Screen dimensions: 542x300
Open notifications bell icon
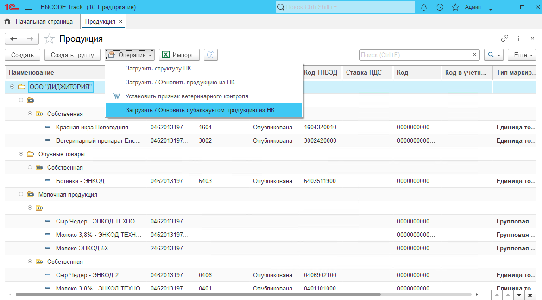424,7
